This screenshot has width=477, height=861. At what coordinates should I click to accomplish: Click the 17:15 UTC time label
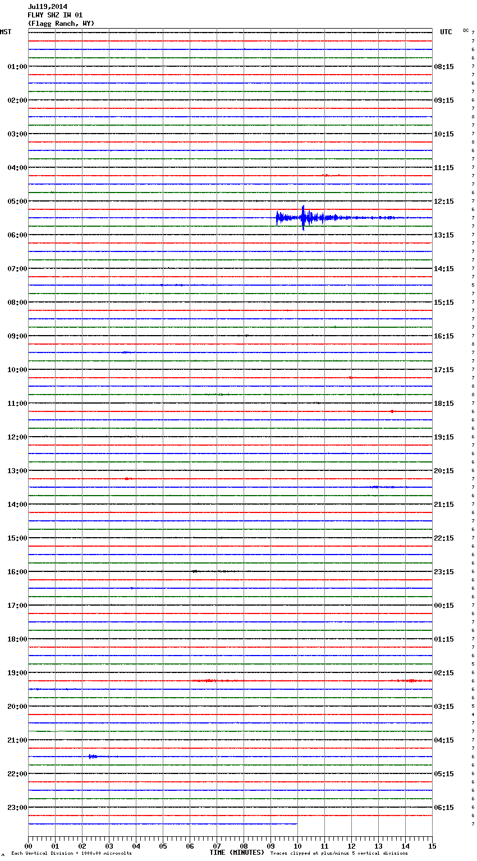[444, 370]
